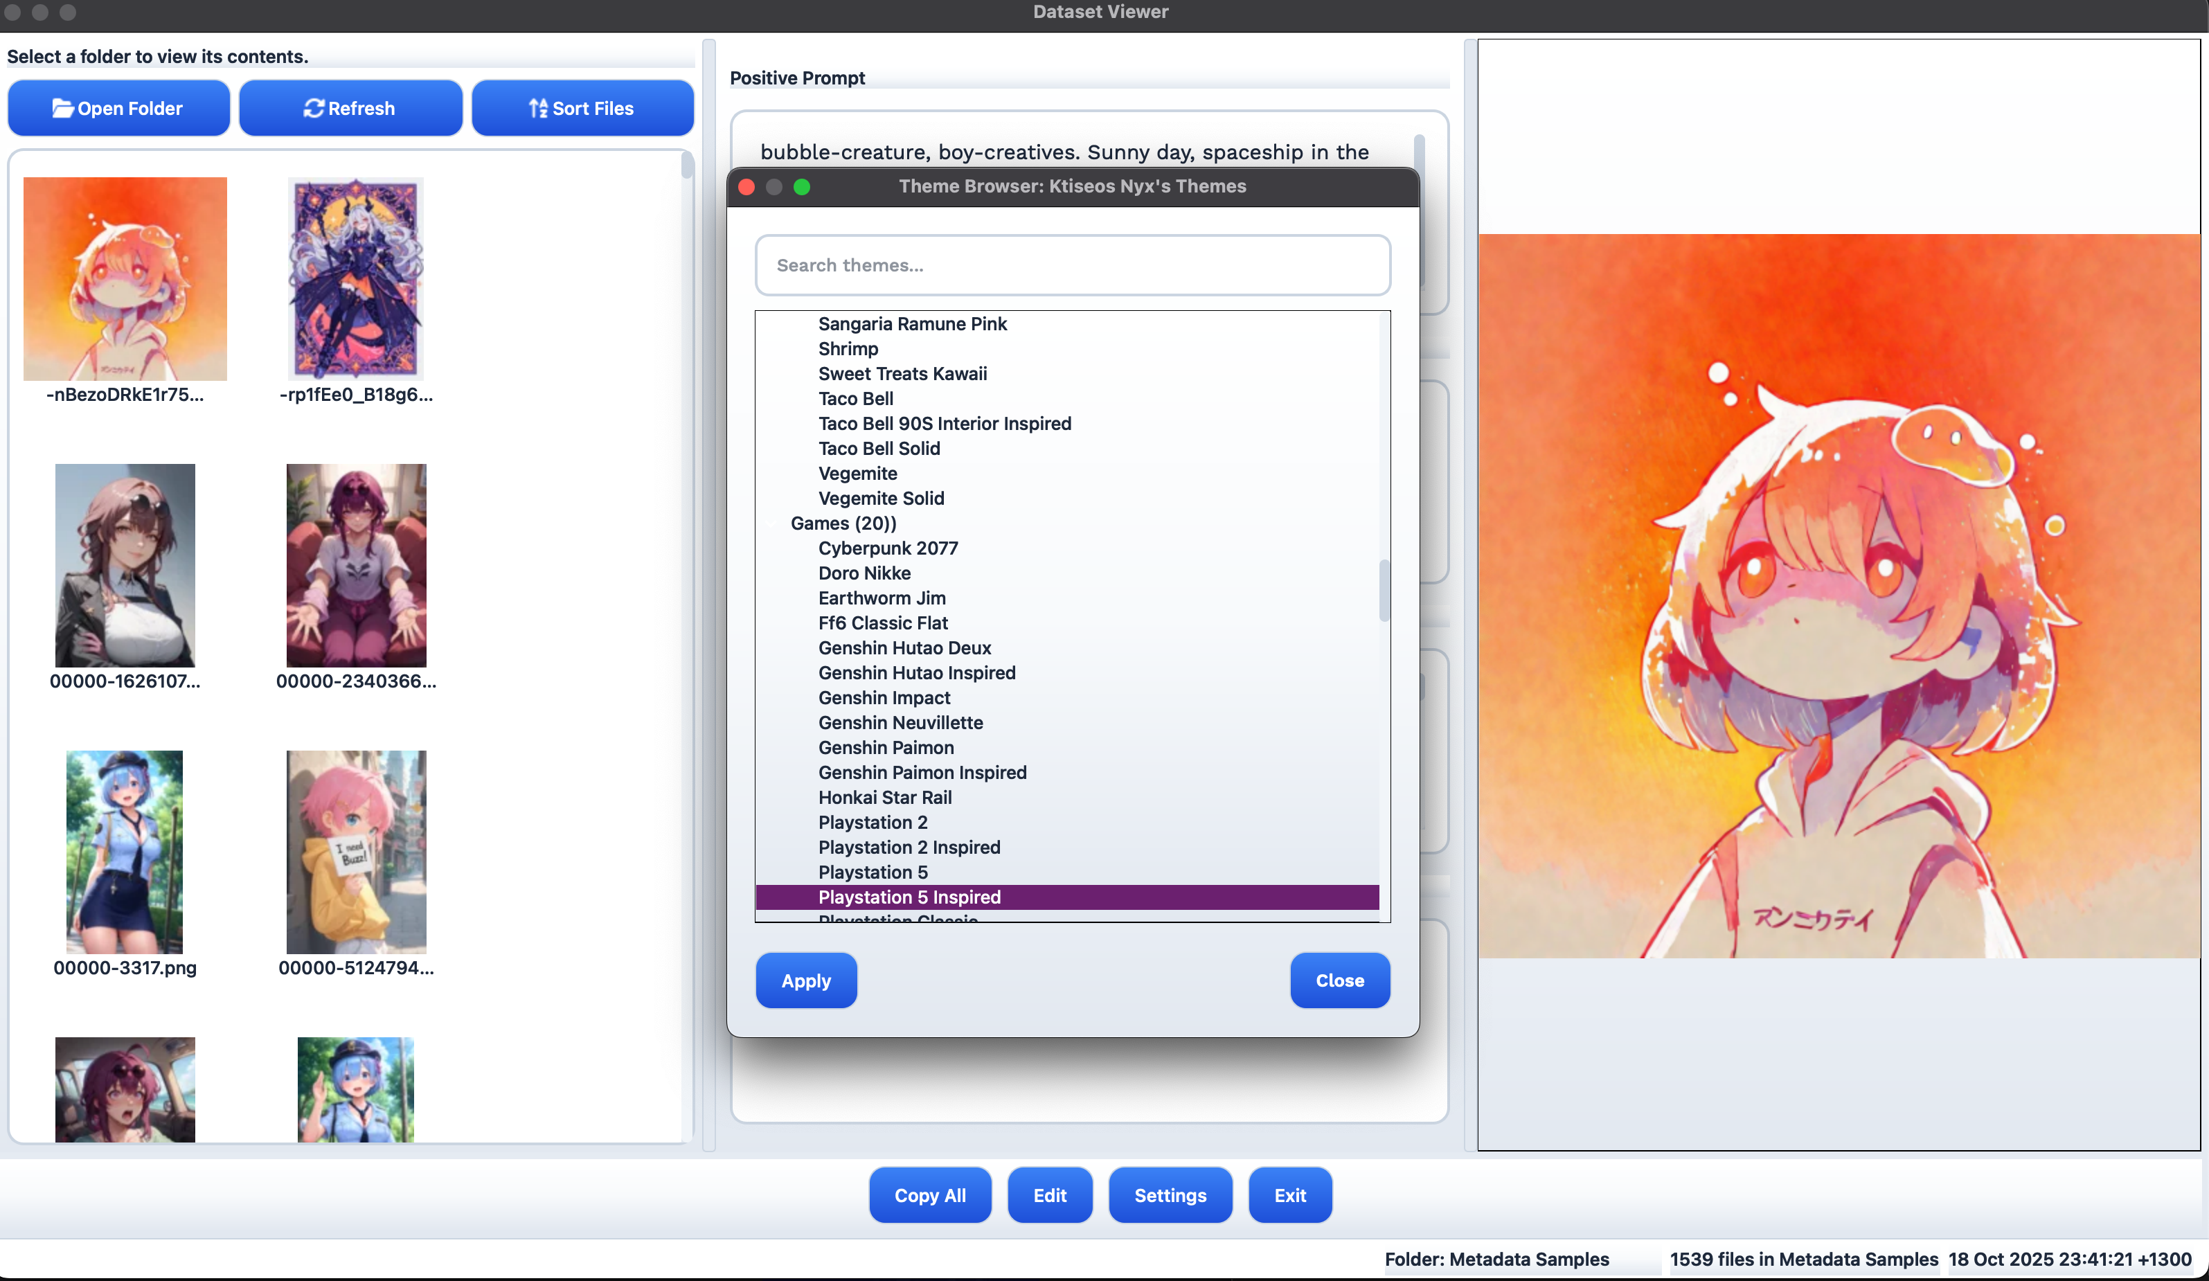Click the folder icon on Open Folder

62,108
